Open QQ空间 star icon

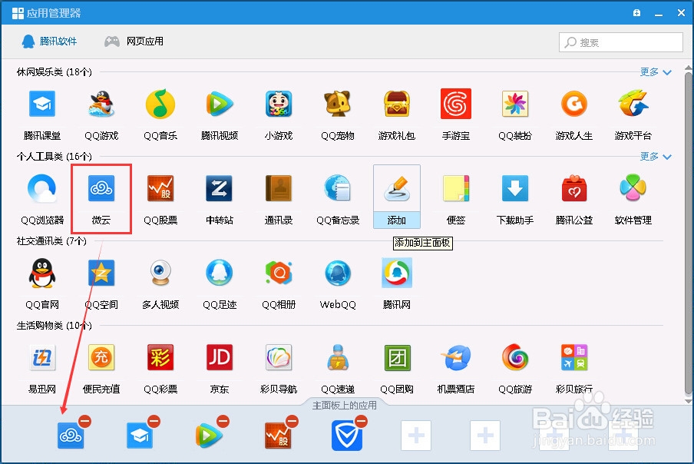click(x=101, y=273)
